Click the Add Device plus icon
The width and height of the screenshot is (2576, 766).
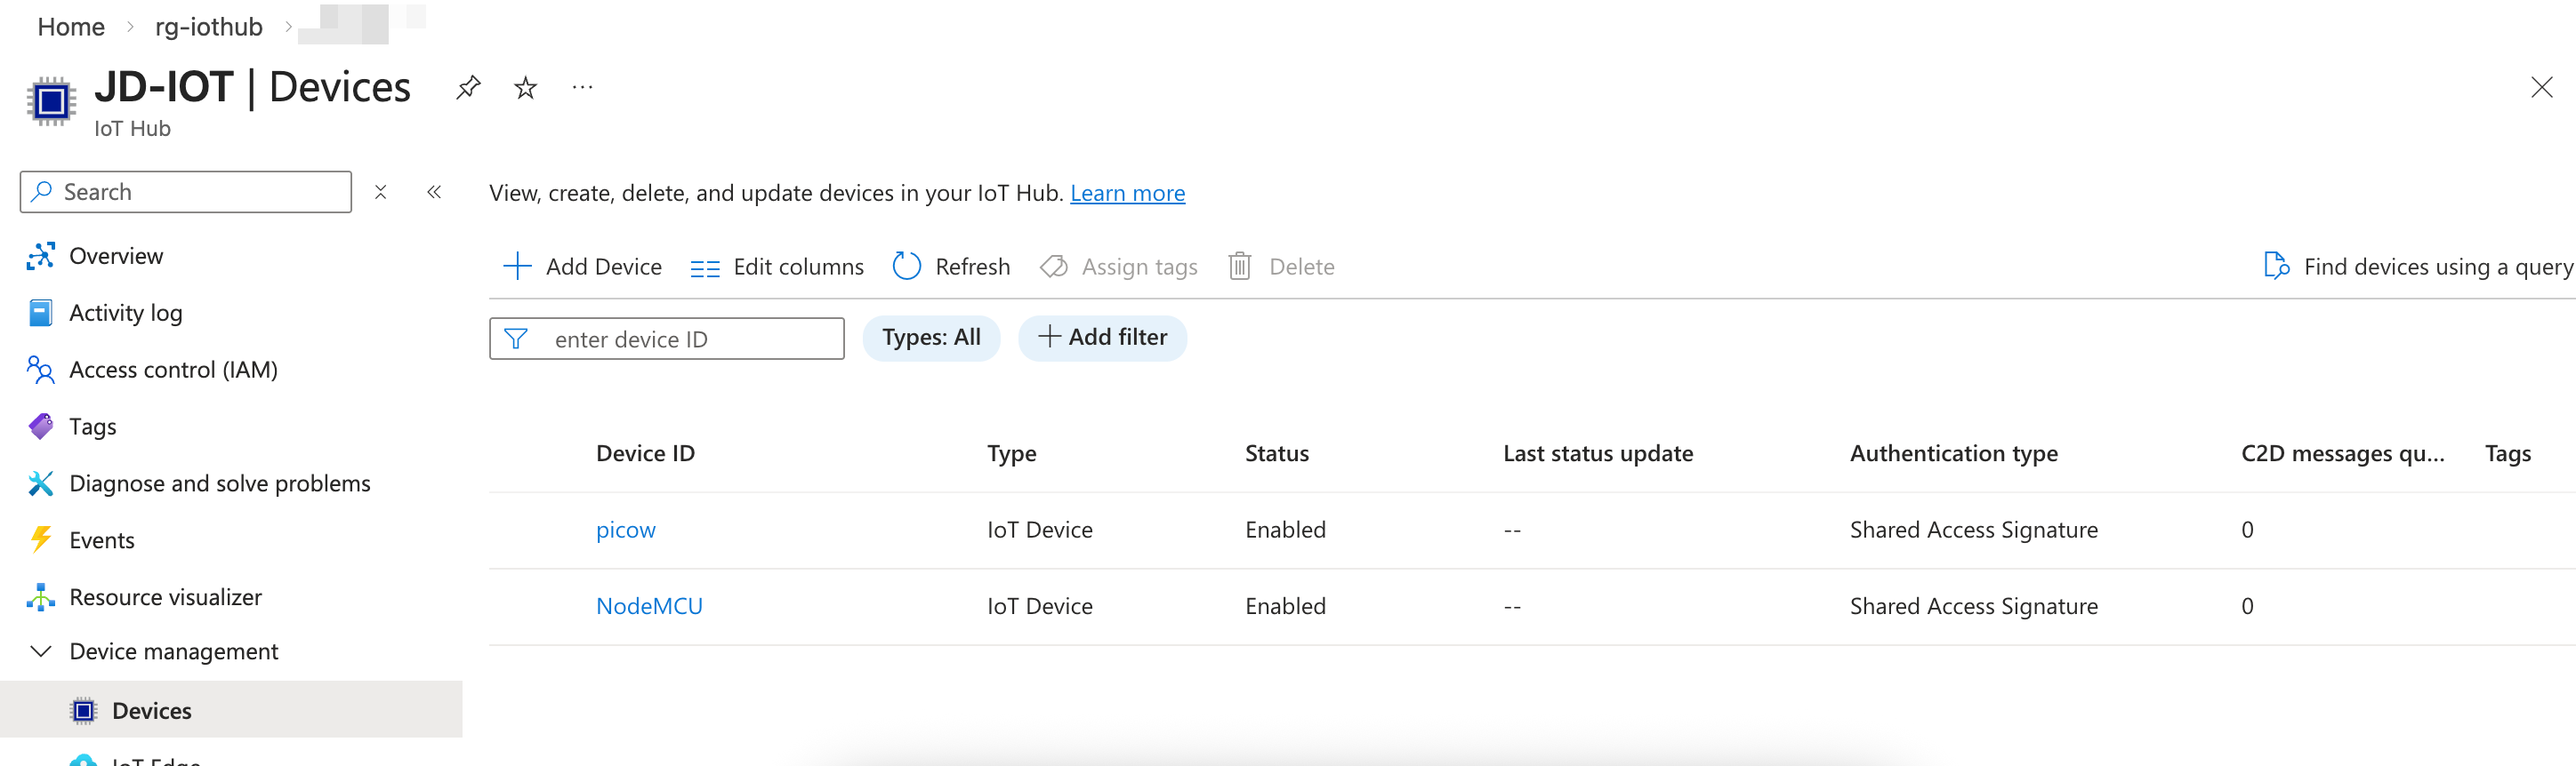(517, 267)
